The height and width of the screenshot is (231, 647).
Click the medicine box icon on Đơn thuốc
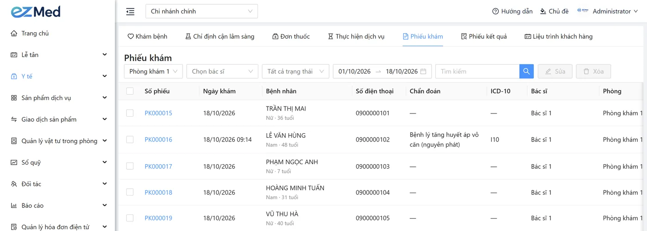pos(275,36)
